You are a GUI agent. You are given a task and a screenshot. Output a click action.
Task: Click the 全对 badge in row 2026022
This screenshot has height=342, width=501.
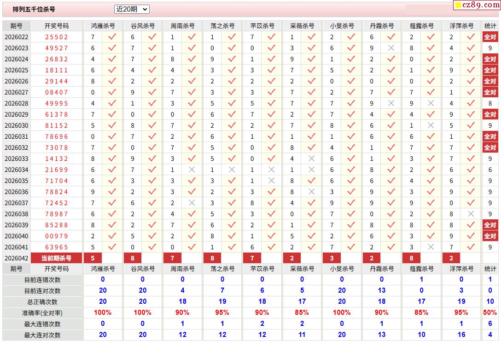490,37
